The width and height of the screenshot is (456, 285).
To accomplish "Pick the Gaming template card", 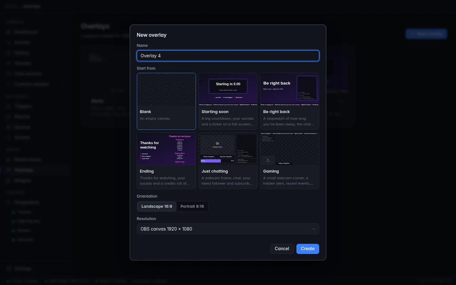I will coord(289,161).
